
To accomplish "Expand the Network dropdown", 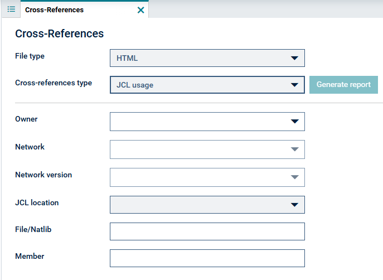I will click(207, 149).
